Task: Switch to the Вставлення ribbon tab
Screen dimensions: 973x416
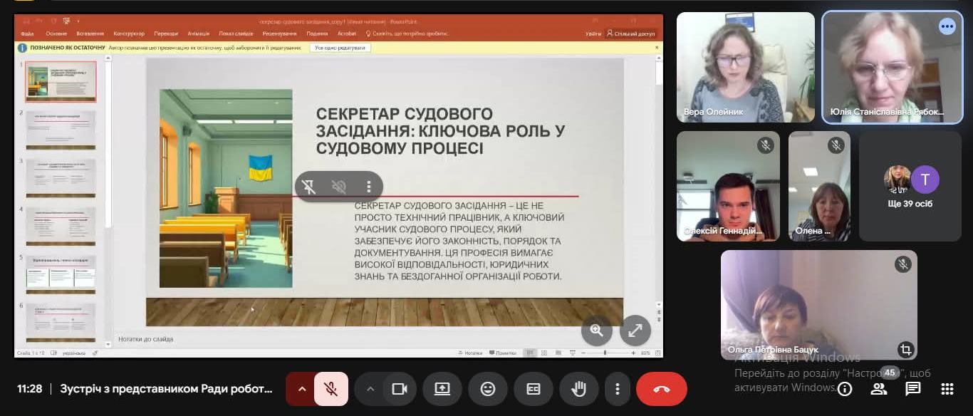Action: [90, 33]
